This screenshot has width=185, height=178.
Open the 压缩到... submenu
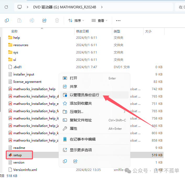click(x=94, y=112)
